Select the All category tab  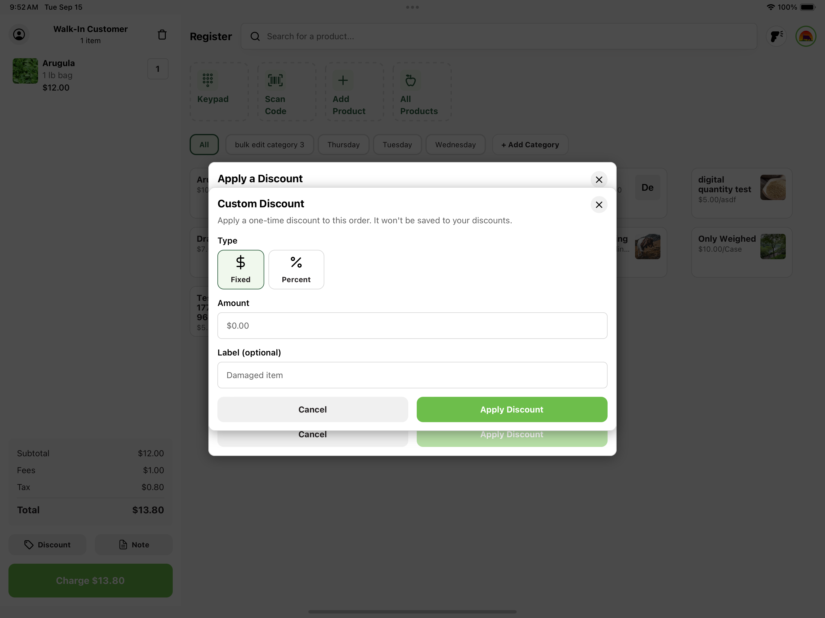pos(204,145)
